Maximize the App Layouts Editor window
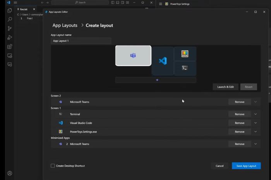Screen dimensions: 271x180 256,12
